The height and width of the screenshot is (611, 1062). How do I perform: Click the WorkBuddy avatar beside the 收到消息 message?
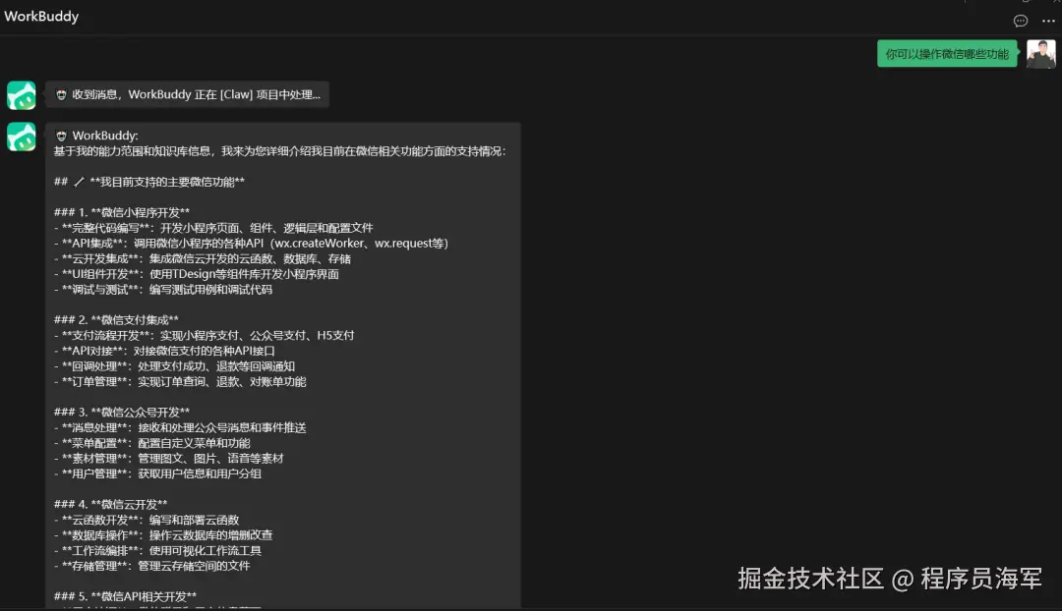point(21,95)
